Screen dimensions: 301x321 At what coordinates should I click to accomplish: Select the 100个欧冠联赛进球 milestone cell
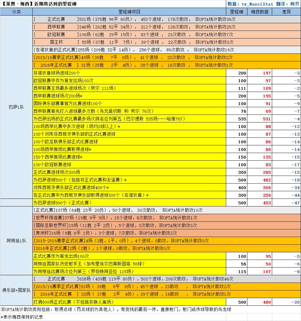(129, 164)
